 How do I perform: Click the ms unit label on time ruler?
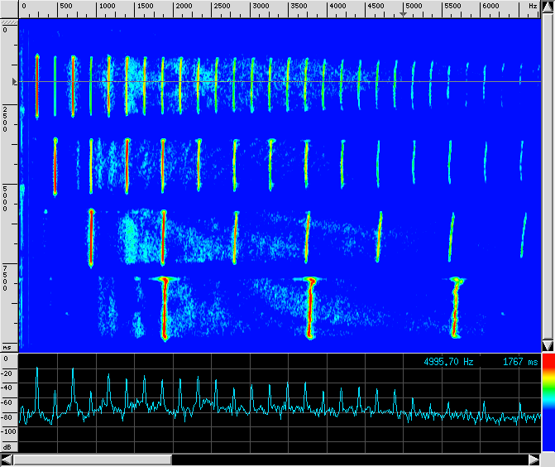(7, 347)
